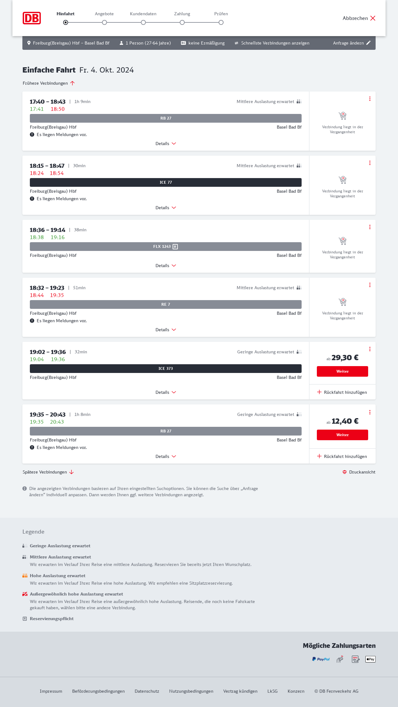Show Frühere Verbindungen

coord(49,83)
